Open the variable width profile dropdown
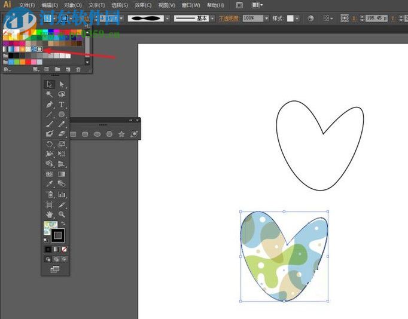This screenshot has height=319, width=408. click(167, 19)
